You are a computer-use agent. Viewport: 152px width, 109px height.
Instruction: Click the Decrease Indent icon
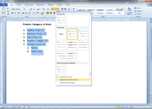point(62,9)
